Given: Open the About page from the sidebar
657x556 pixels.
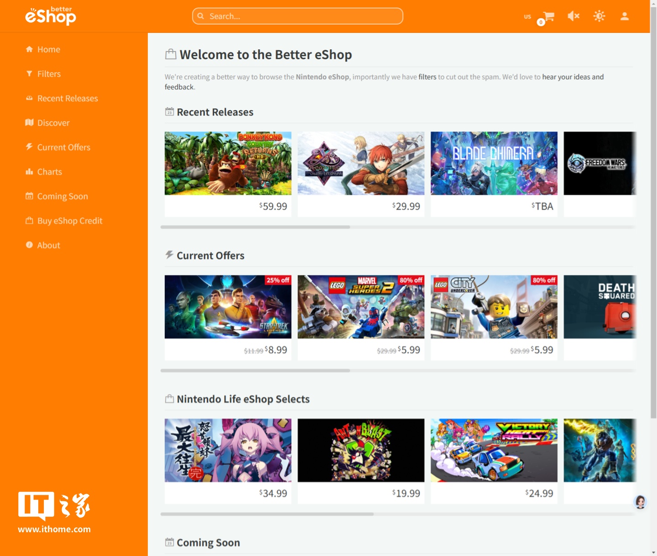Looking at the screenshot, I should click(48, 245).
